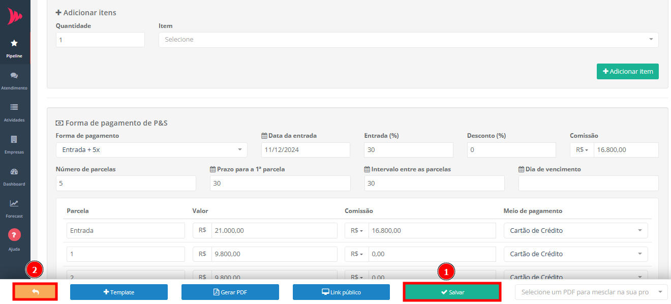This screenshot has height=304, width=671.
Task: Go to Atividades list icon
Action: click(x=14, y=107)
